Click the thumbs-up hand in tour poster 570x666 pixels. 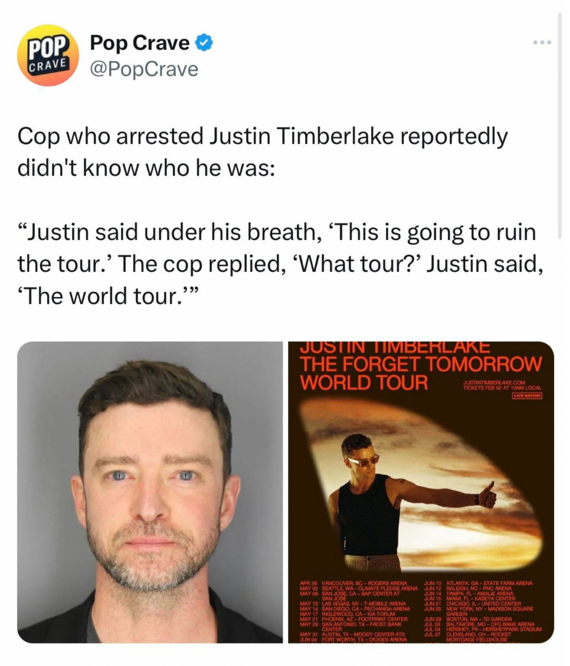(487, 495)
